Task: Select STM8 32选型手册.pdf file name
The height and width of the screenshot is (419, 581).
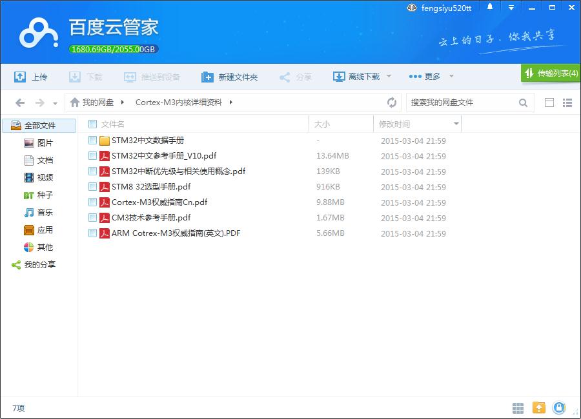Action: (151, 187)
